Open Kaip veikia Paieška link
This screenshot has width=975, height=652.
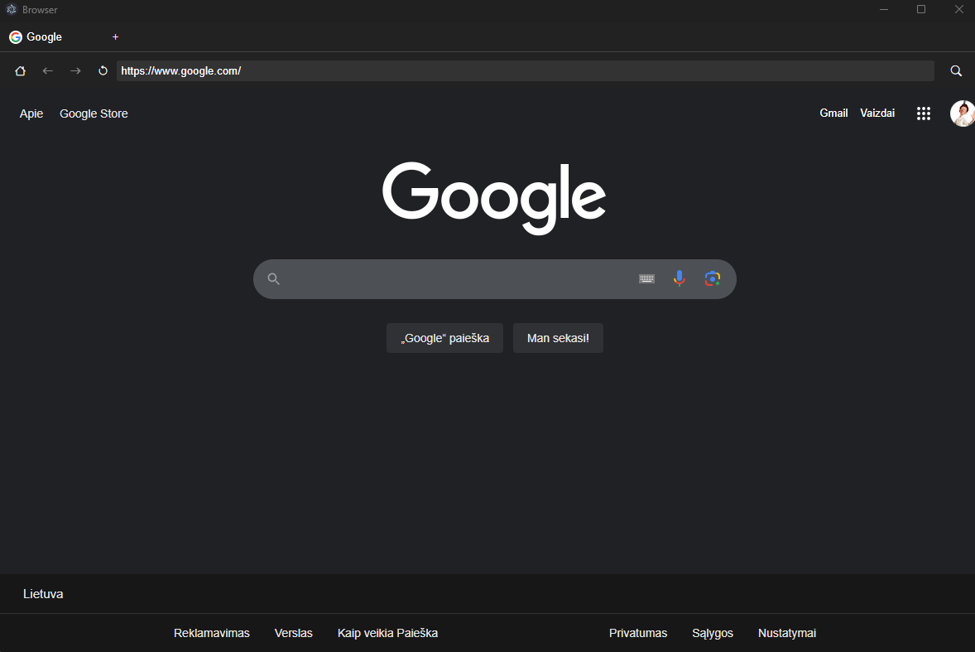387,633
